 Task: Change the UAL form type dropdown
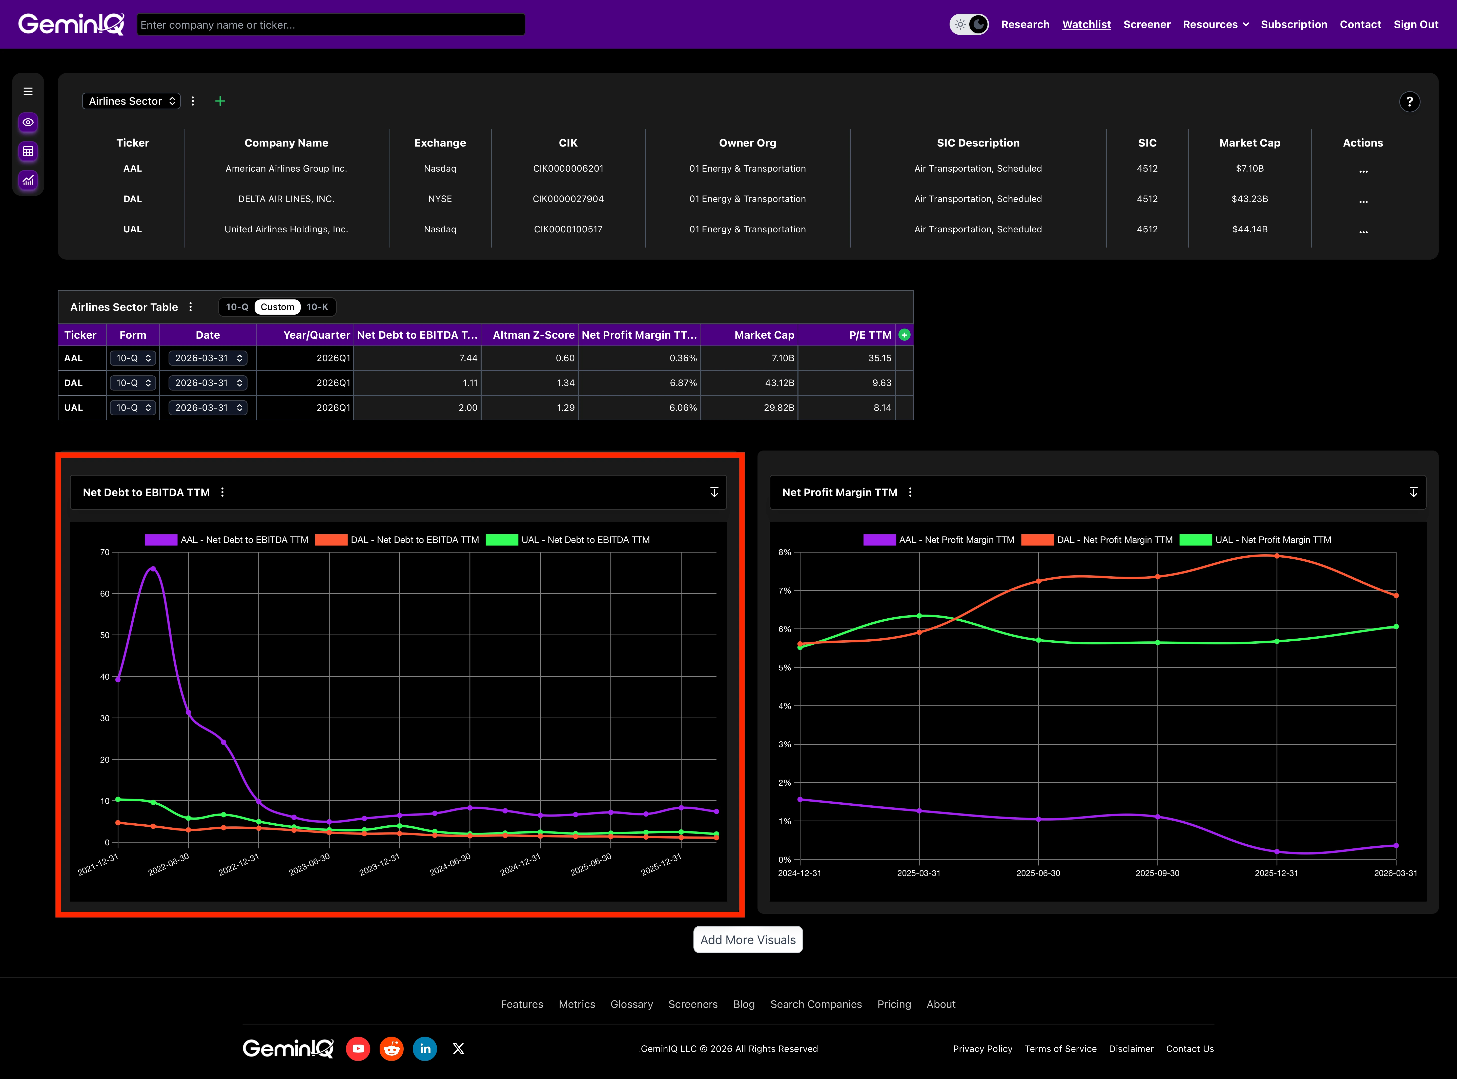133,408
